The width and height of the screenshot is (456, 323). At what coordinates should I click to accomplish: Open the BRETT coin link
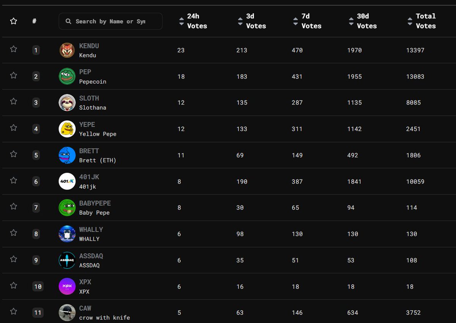[x=89, y=151]
